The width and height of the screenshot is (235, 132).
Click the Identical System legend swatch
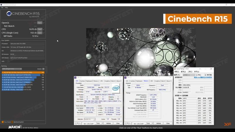12,122
